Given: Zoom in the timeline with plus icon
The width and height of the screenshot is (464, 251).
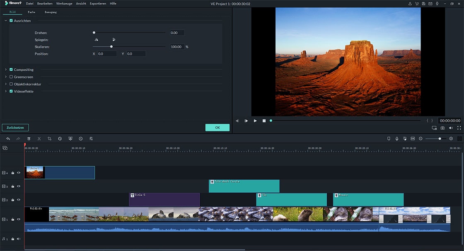Looking at the screenshot, I should pos(451,139).
